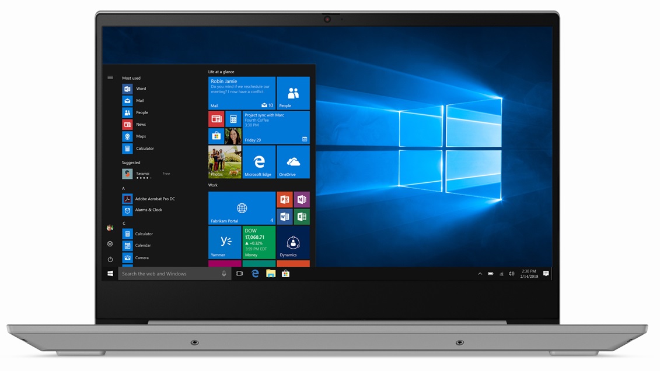This screenshot has width=660, height=371.
Task: Open network status via the Wi-Fi tray icon
Action: (501, 273)
